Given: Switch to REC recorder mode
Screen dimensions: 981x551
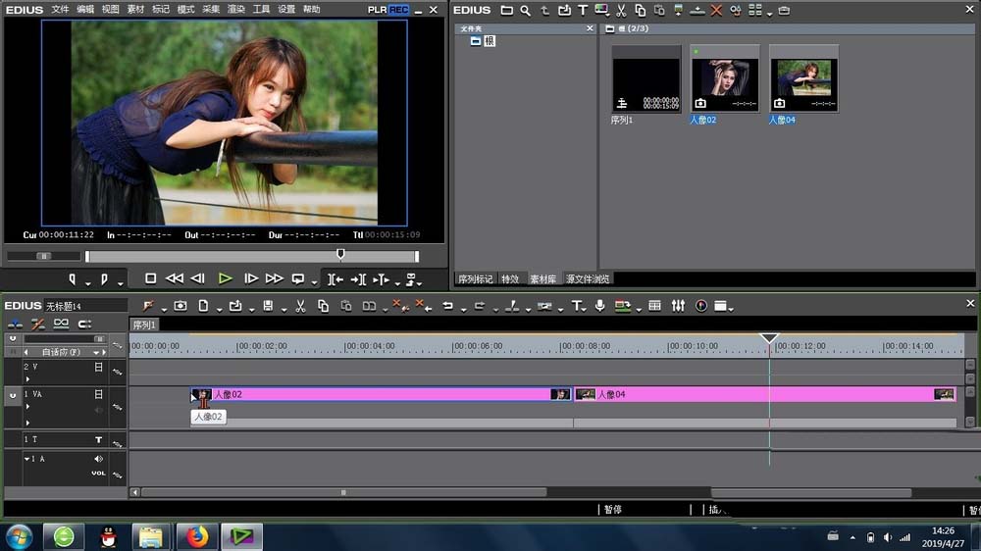Looking at the screenshot, I should click(398, 10).
